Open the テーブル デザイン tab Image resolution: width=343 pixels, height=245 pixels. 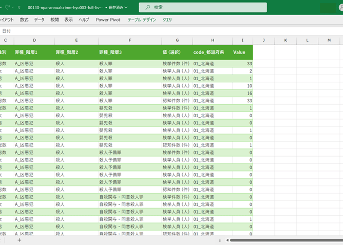(142, 20)
